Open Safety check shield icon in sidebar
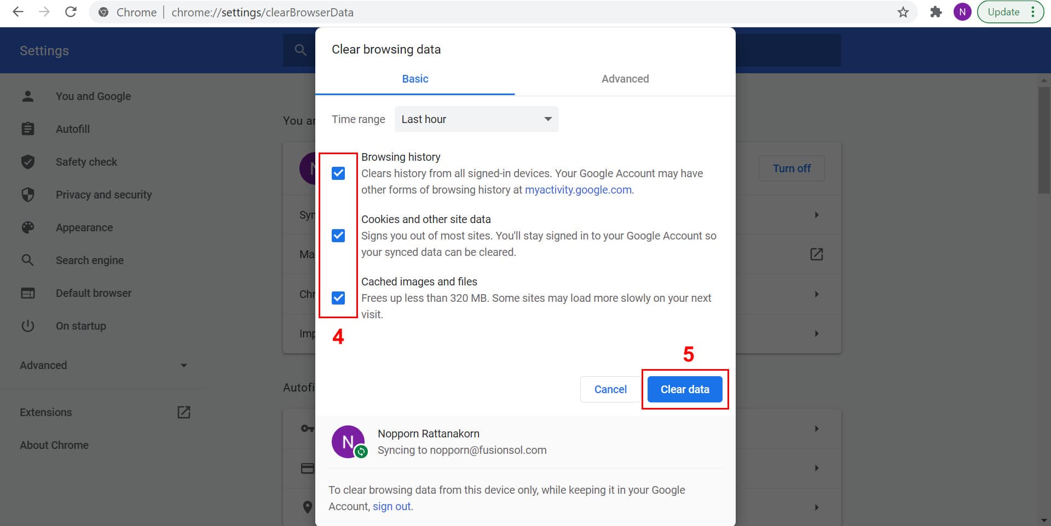This screenshot has width=1051, height=526. pos(28,162)
